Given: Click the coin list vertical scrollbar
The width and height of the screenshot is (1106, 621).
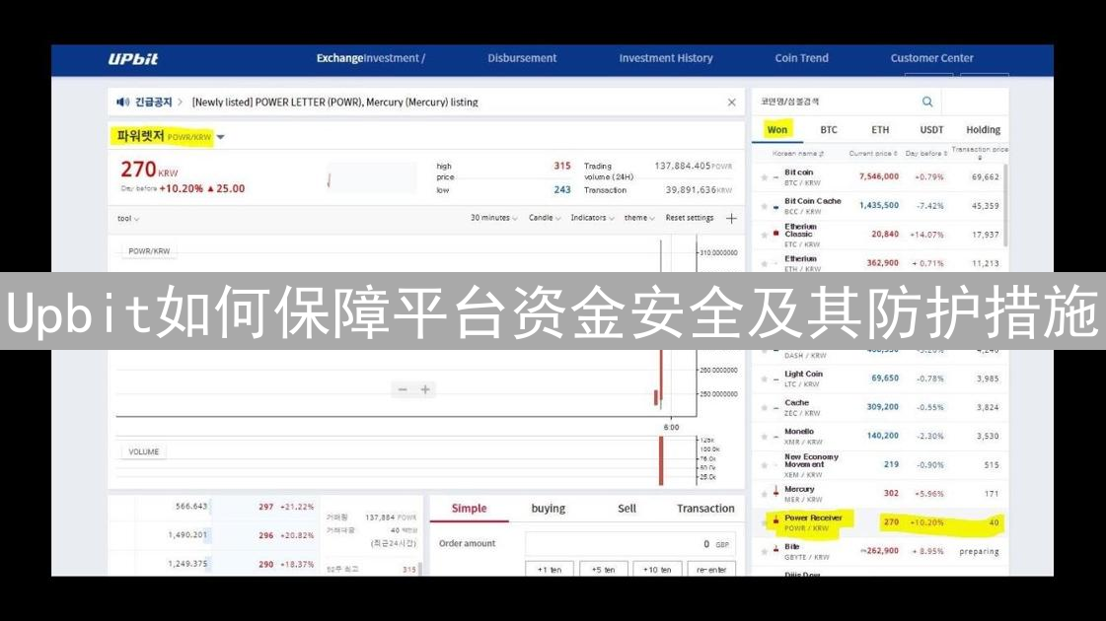Looking at the screenshot, I should click(1004, 204).
